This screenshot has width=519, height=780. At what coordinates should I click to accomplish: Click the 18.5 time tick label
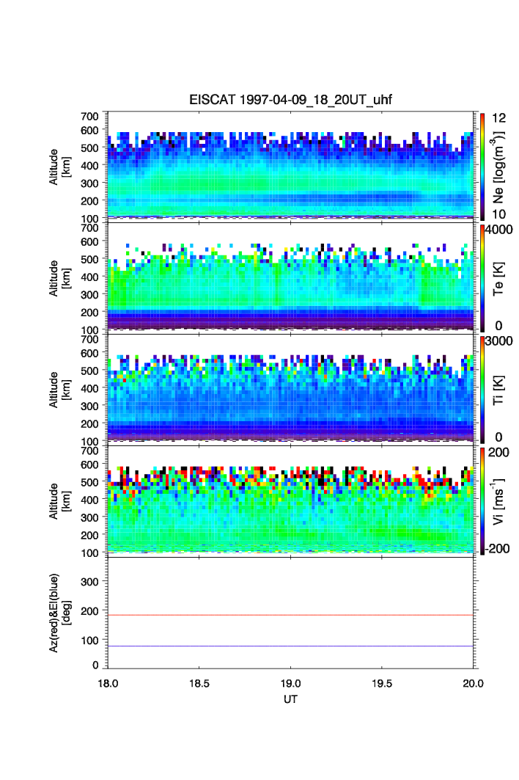pos(199,683)
